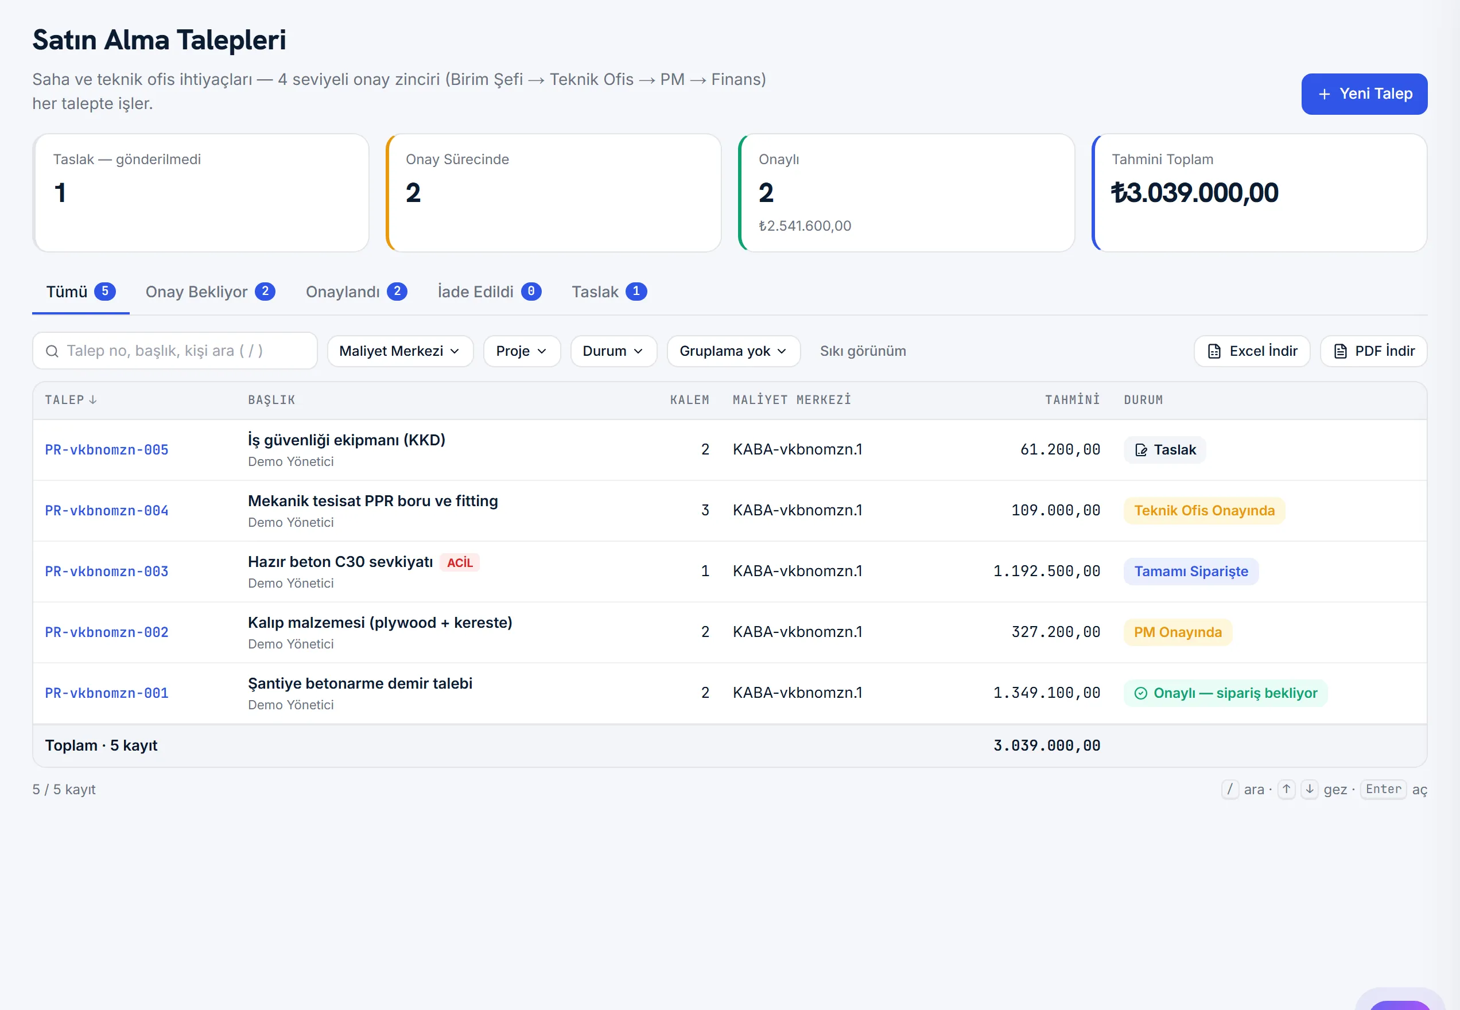The height and width of the screenshot is (1010, 1460).
Task: Click the PM Onayında status badge
Action: click(x=1177, y=632)
